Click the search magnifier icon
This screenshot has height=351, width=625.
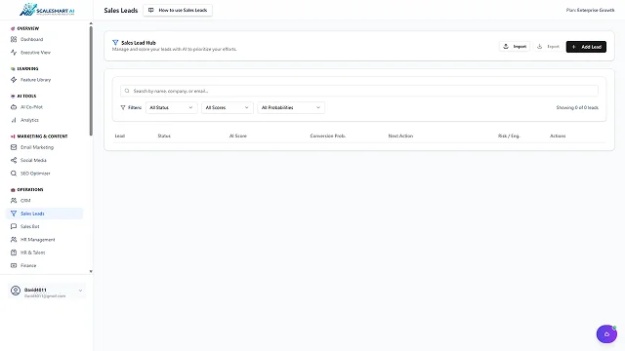tap(127, 91)
